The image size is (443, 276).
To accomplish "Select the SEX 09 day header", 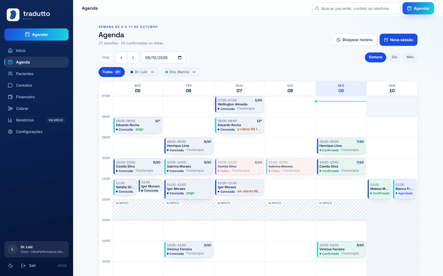I will 341,89.
